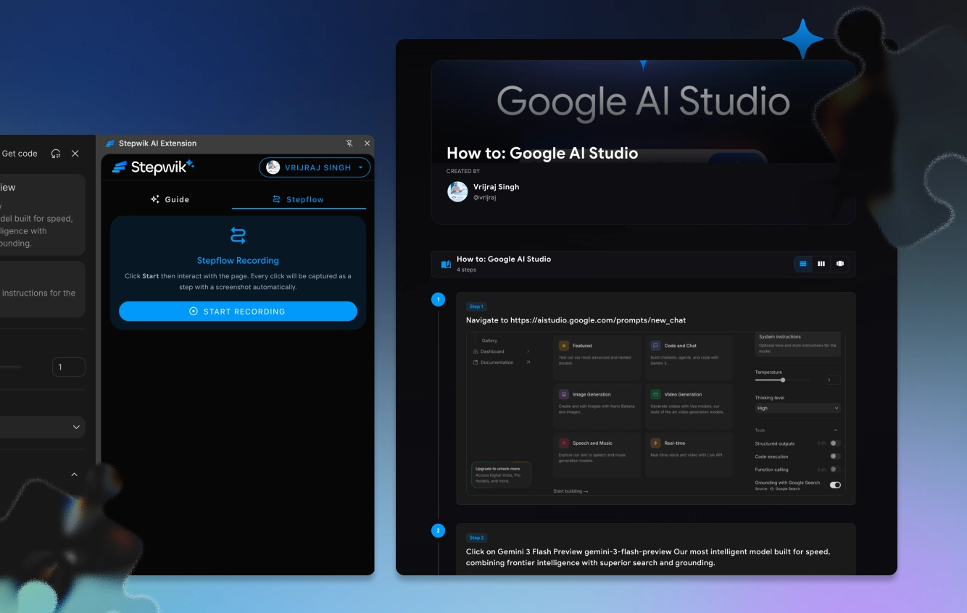Open the dropdown chevron in the left AI Studio panel
The width and height of the screenshot is (967, 613).
click(76, 428)
